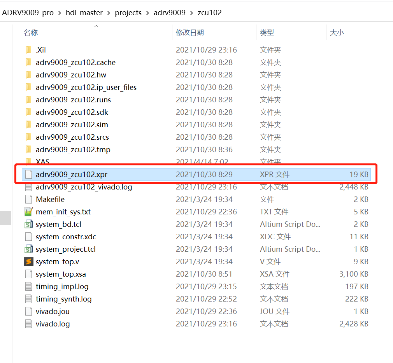The width and height of the screenshot is (393, 363).
Task: Navigate to hdl-master in breadcrumb
Action: tap(84, 12)
